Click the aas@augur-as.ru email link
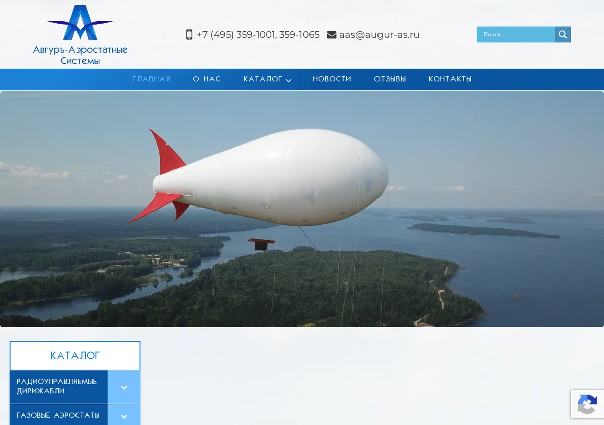This screenshot has height=425, width=604. point(379,35)
